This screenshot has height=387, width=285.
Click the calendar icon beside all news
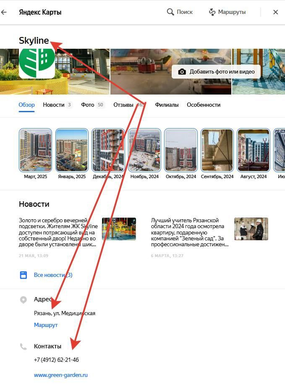pos(24,275)
